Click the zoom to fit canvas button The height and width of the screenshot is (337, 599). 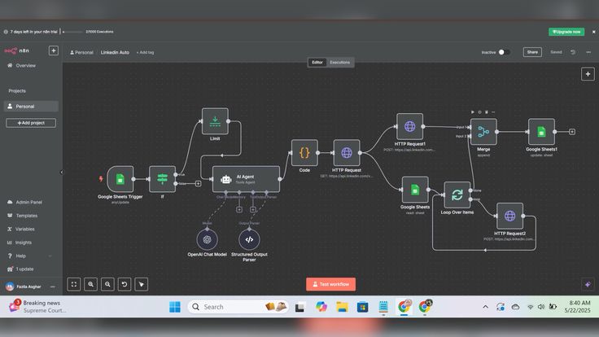(74, 284)
